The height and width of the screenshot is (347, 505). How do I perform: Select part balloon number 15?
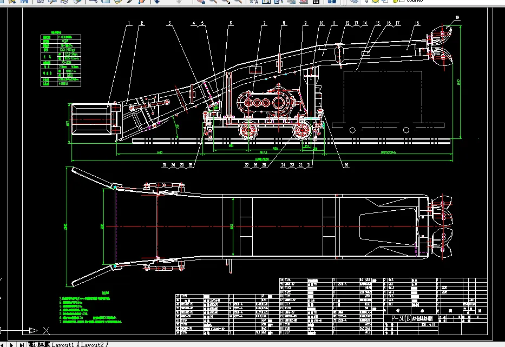coord(378,23)
